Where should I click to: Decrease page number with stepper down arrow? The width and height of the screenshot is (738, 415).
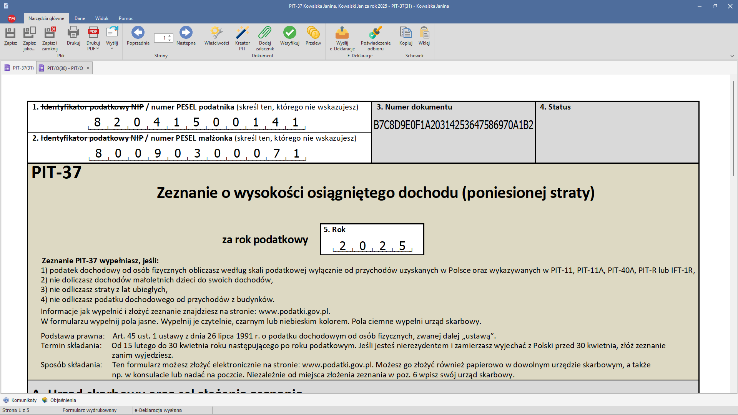[x=170, y=40]
